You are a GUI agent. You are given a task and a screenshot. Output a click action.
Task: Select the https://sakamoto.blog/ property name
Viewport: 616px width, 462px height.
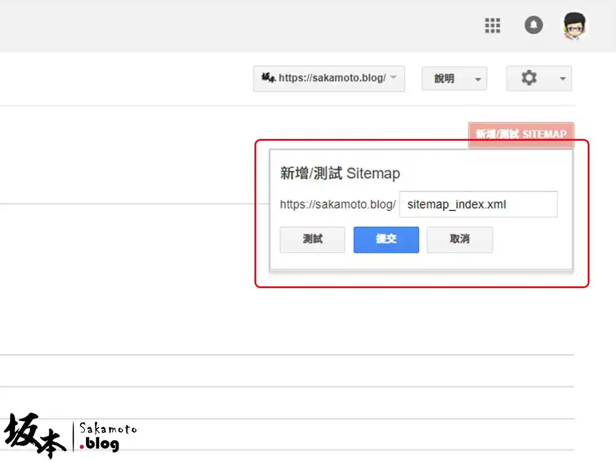pyautogui.click(x=331, y=78)
